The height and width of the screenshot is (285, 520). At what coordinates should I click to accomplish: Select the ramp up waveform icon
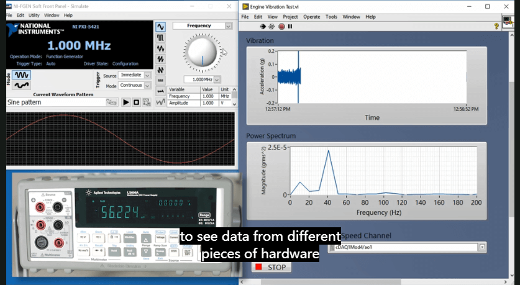click(160, 60)
